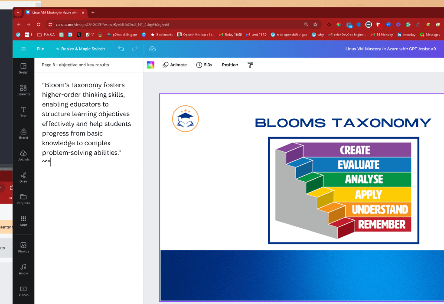The width and height of the screenshot is (444, 304).
Task: Open the Animate options
Action: 175,65
